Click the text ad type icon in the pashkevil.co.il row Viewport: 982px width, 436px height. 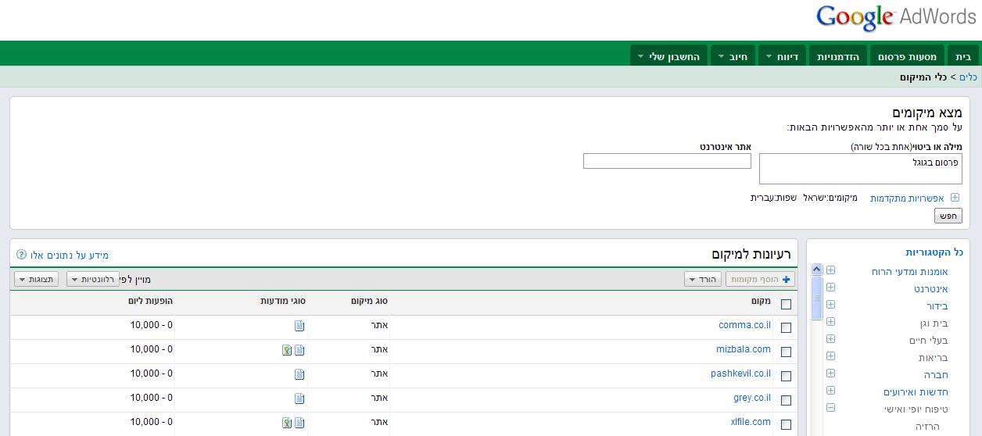(x=299, y=374)
